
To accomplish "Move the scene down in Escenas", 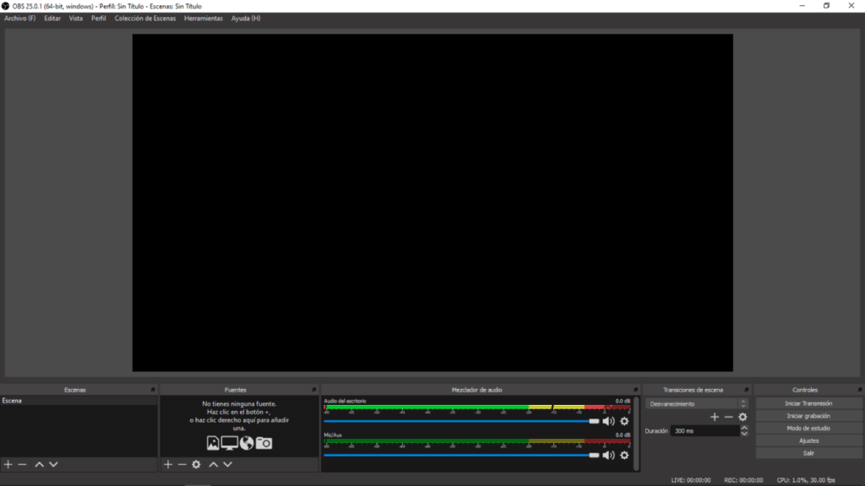I will (53, 464).
